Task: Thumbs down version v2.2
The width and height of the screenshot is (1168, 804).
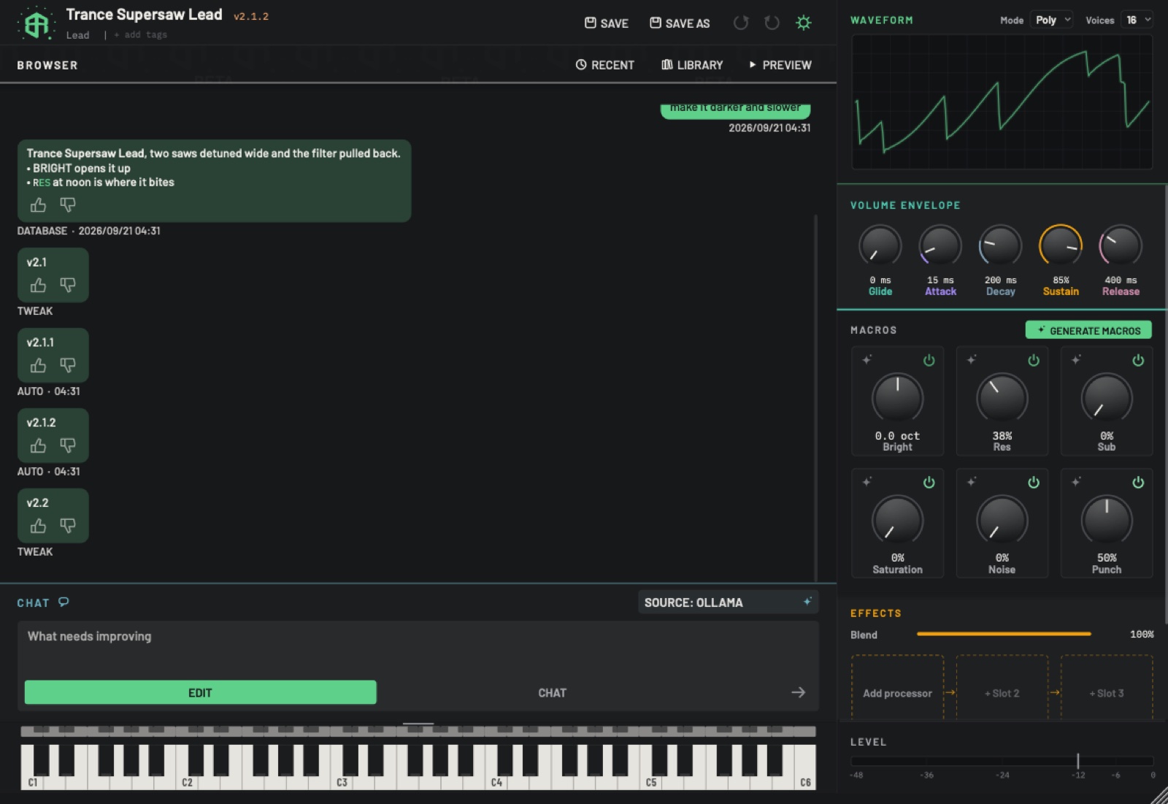Action: pos(68,527)
